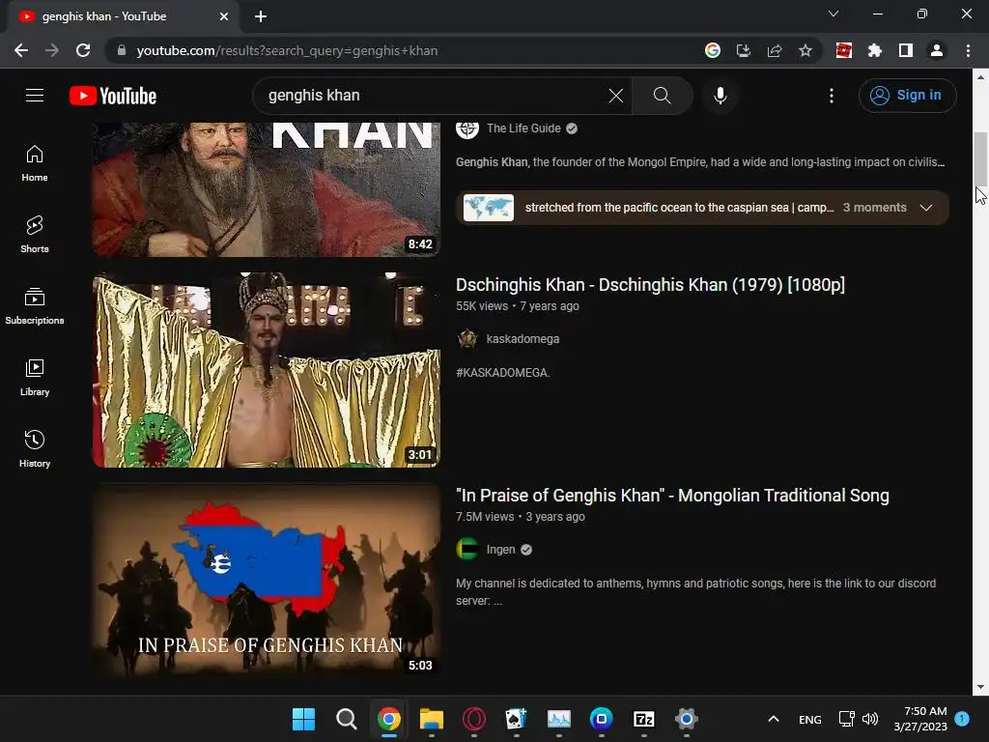
Task: Click the '7.5M views' text
Action: [485, 517]
